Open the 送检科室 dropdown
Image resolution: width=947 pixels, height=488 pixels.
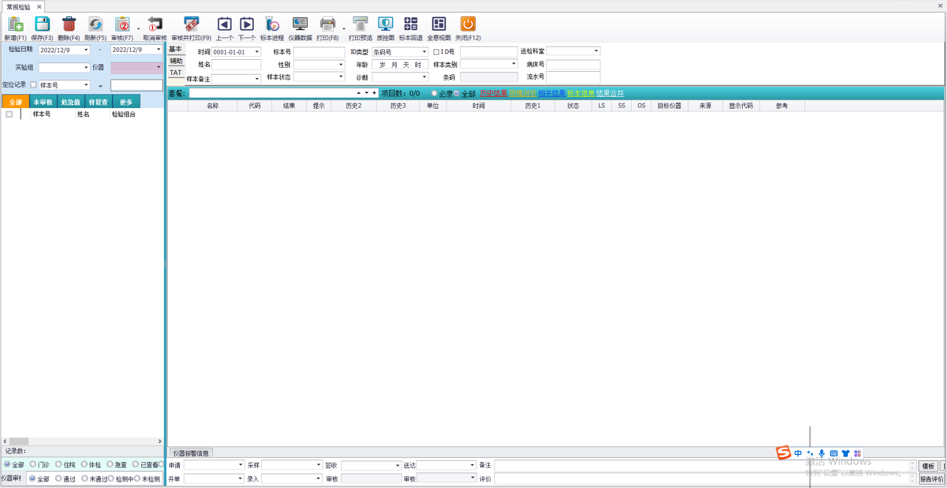click(596, 51)
